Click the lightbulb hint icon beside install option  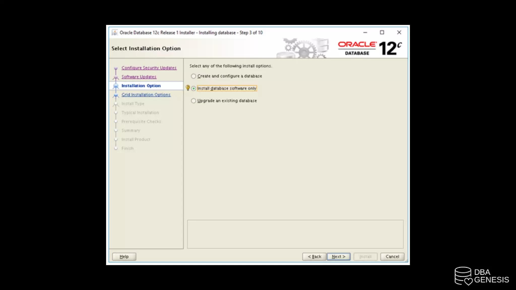click(x=188, y=88)
